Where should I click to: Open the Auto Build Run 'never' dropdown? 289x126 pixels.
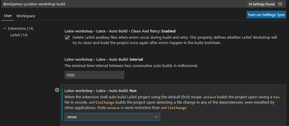coord(112,117)
